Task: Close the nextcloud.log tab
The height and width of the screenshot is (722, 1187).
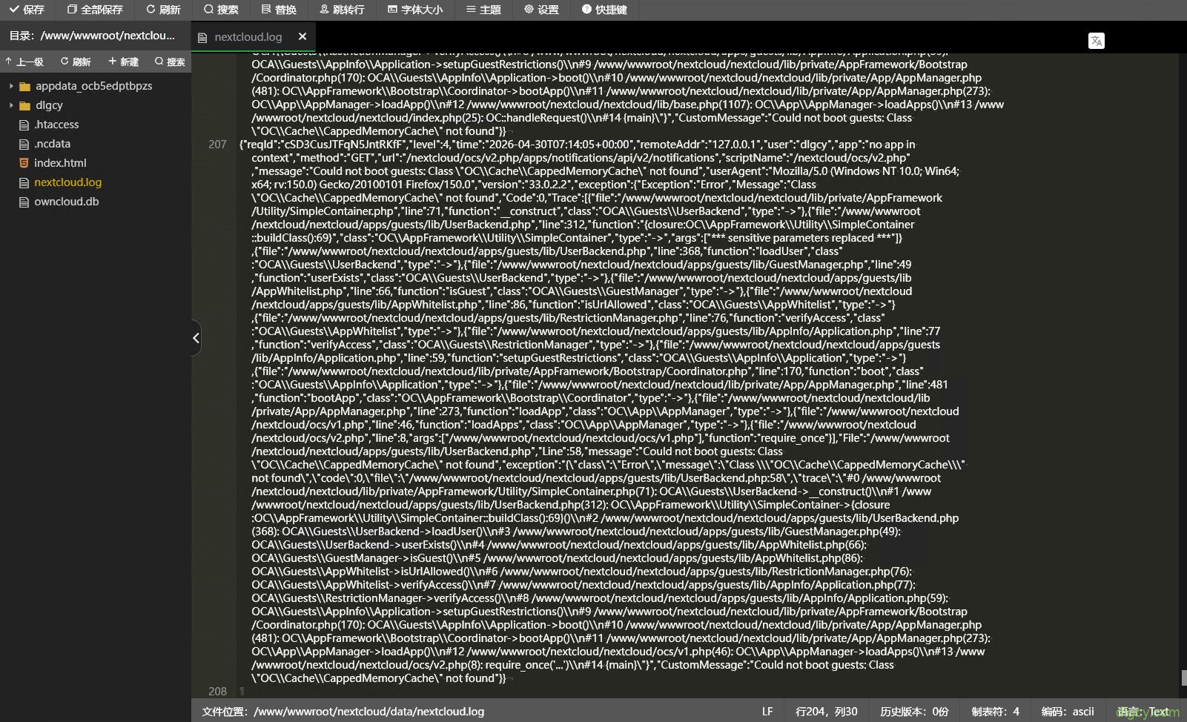Action: (302, 36)
